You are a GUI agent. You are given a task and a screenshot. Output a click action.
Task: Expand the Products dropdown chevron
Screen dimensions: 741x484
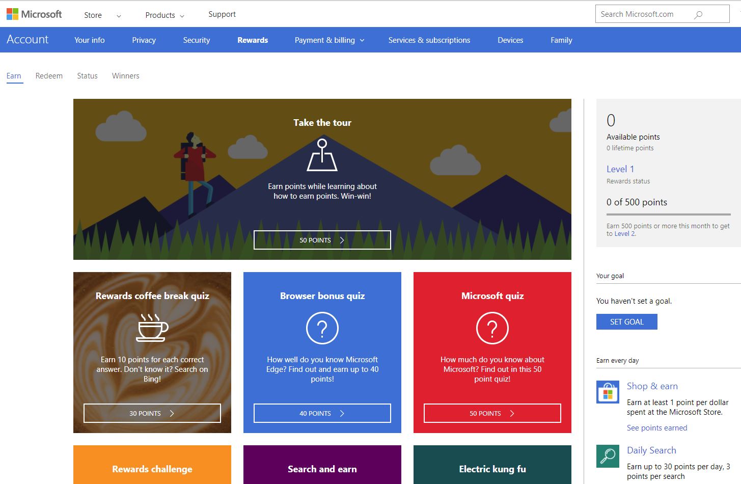182,16
